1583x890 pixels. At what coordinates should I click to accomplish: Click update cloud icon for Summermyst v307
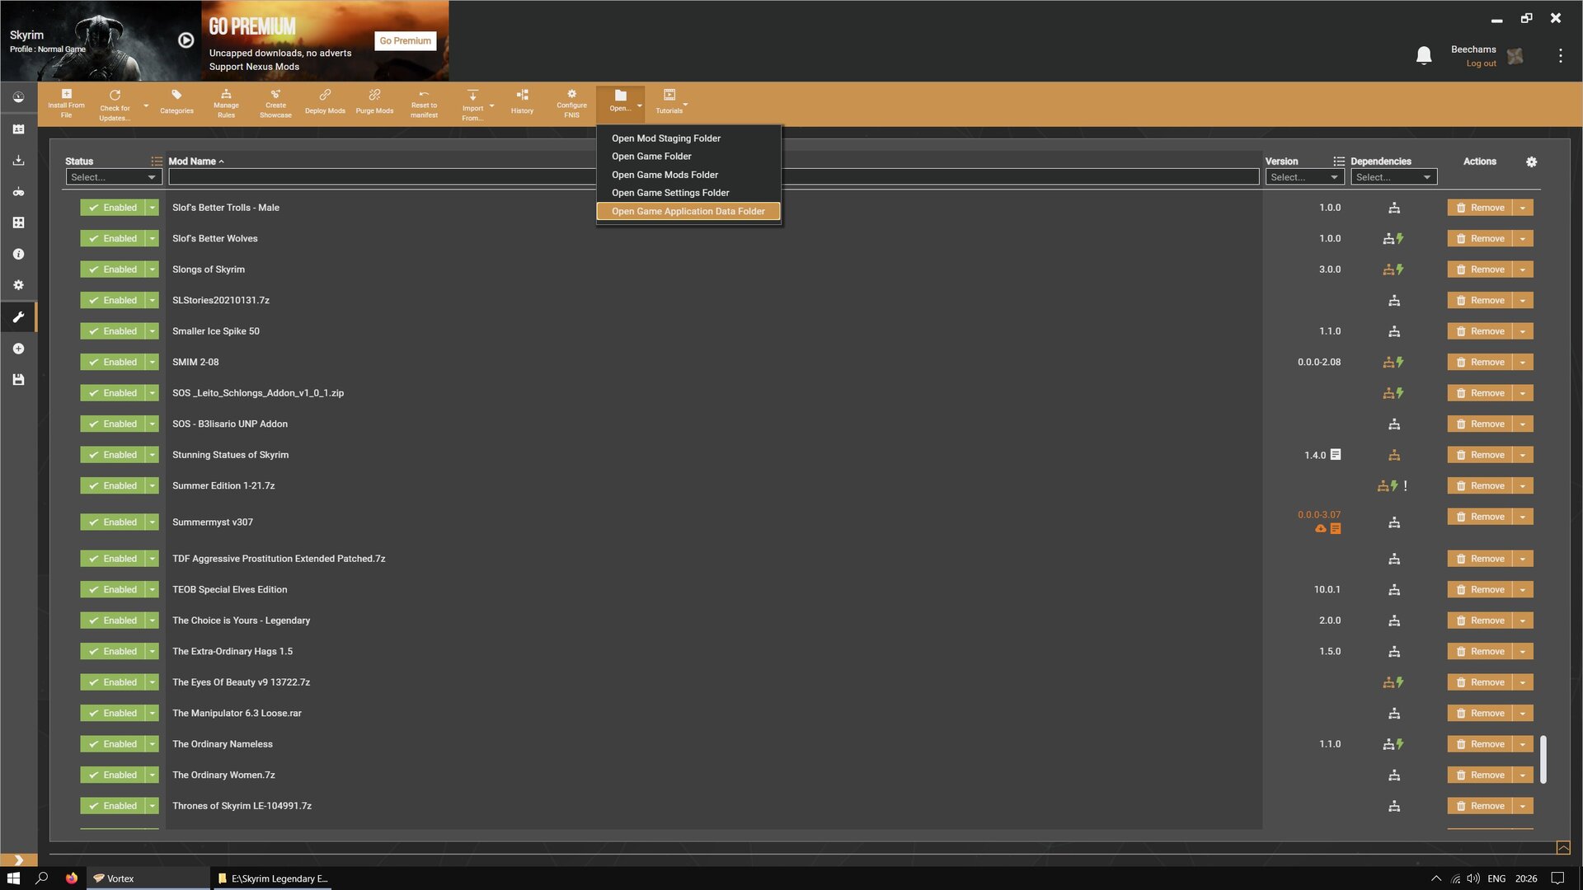[1321, 528]
